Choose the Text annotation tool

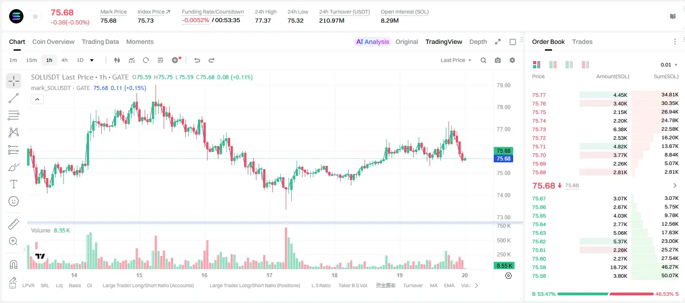[14, 184]
